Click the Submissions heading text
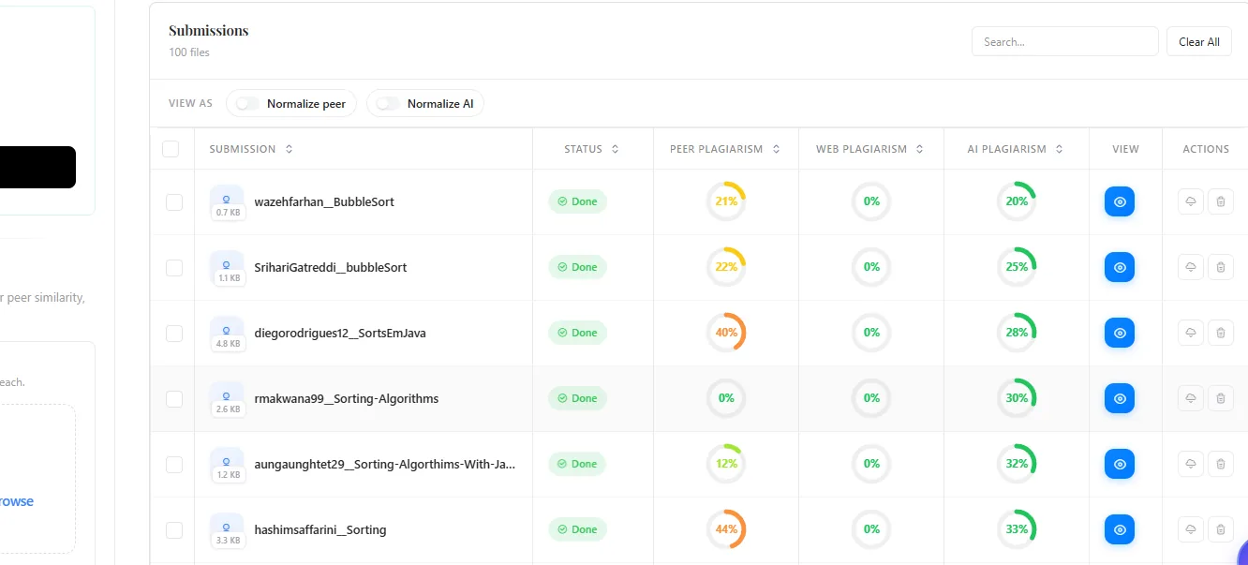This screenshot has width=1248, height=565. click(x=209, y=30)
